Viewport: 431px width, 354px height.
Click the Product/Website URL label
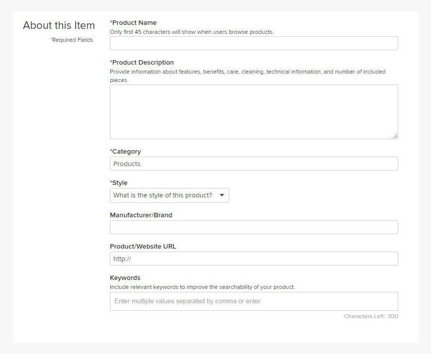pos(142,246)
